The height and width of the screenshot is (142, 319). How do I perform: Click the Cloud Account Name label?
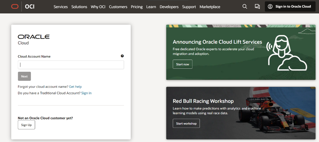pos(34,56)
